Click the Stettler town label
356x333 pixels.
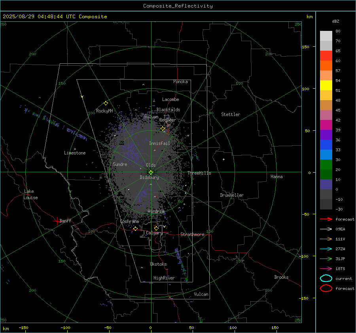(231, 114)
